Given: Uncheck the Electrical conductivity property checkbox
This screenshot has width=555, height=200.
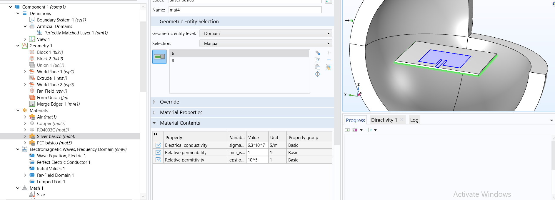Looking at the screenshot, I should [158, 145].
